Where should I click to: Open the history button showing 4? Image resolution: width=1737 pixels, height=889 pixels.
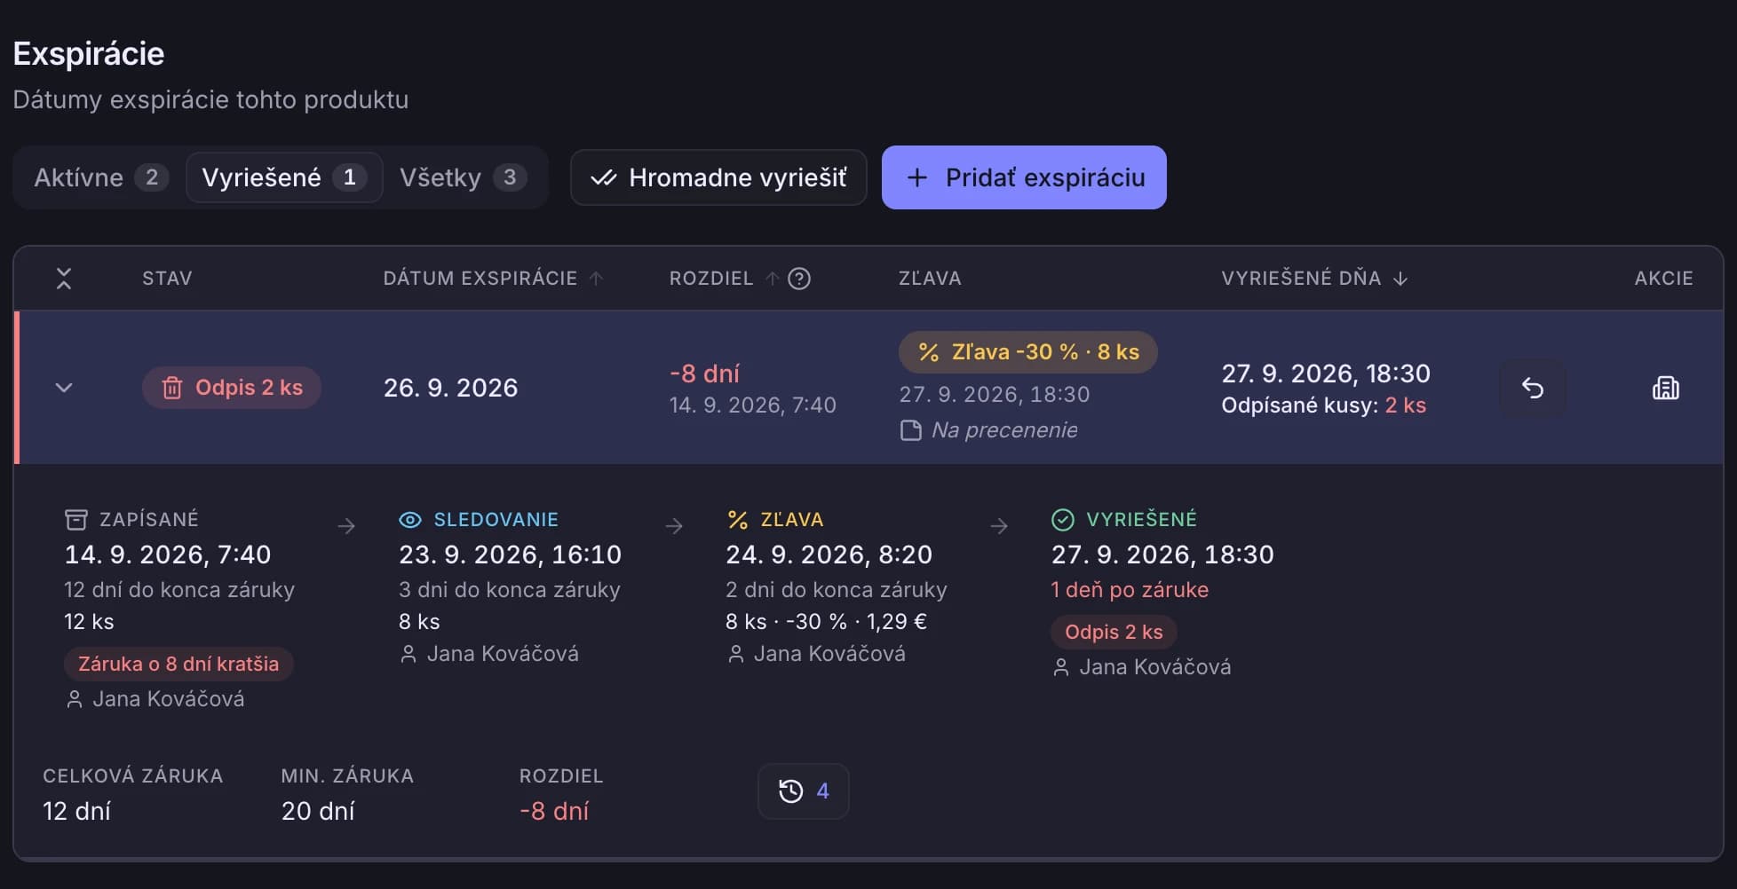pos(803,791)
